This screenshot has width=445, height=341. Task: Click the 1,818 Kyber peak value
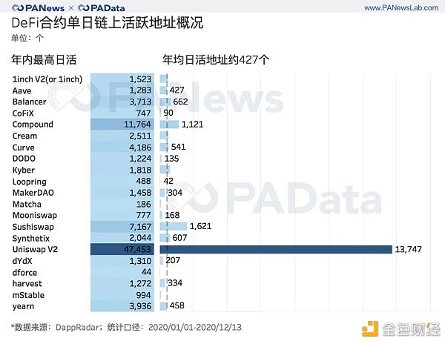point(140,170)
